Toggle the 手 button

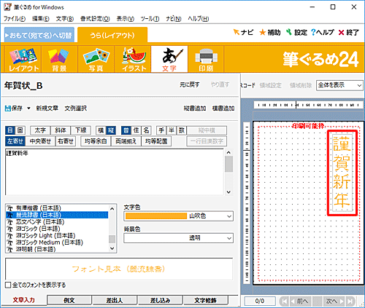point(161,130)
